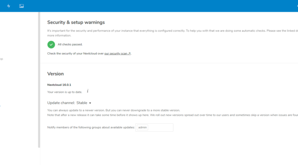Click the 'Nextcloud 16.0.1' version text
Screen dimensions: 298x165
[x=59, y=85]
